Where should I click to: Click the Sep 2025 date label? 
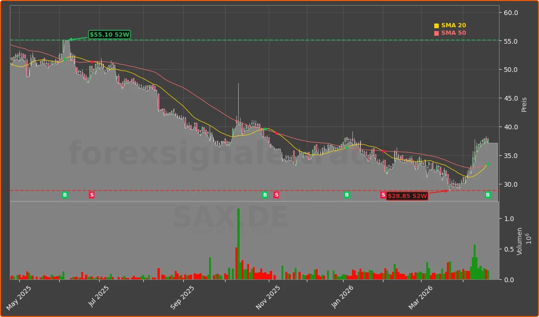click(182, 298)
